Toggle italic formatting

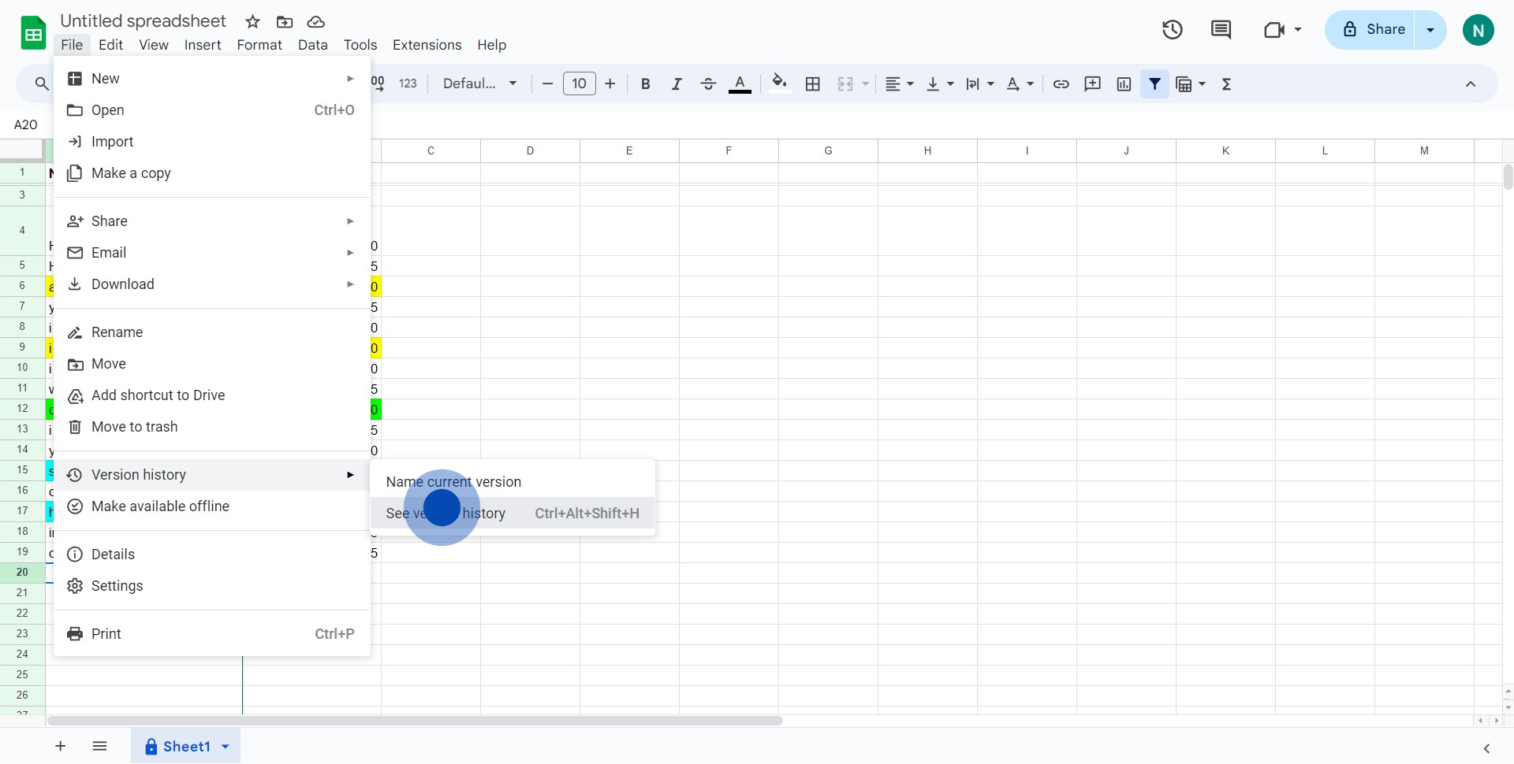676,84
